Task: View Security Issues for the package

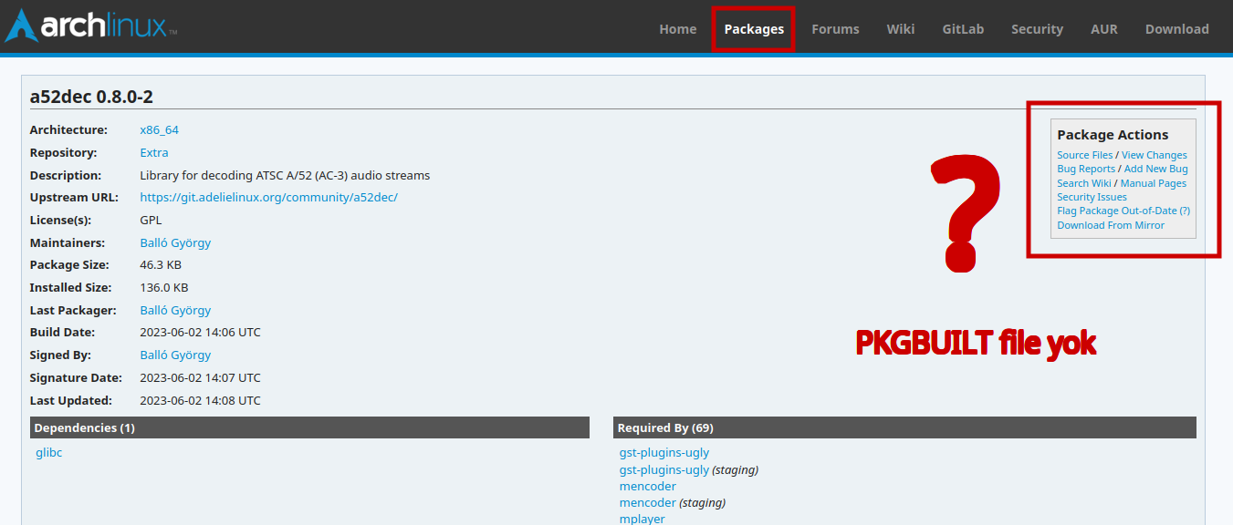Action: pos(1092,197)
